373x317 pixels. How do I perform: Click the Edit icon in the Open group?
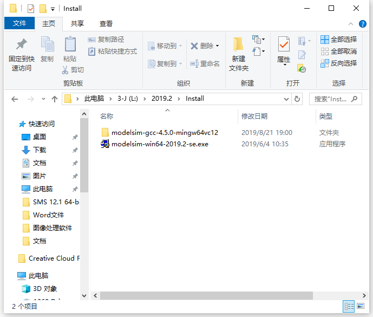click(x=302, y=55)
